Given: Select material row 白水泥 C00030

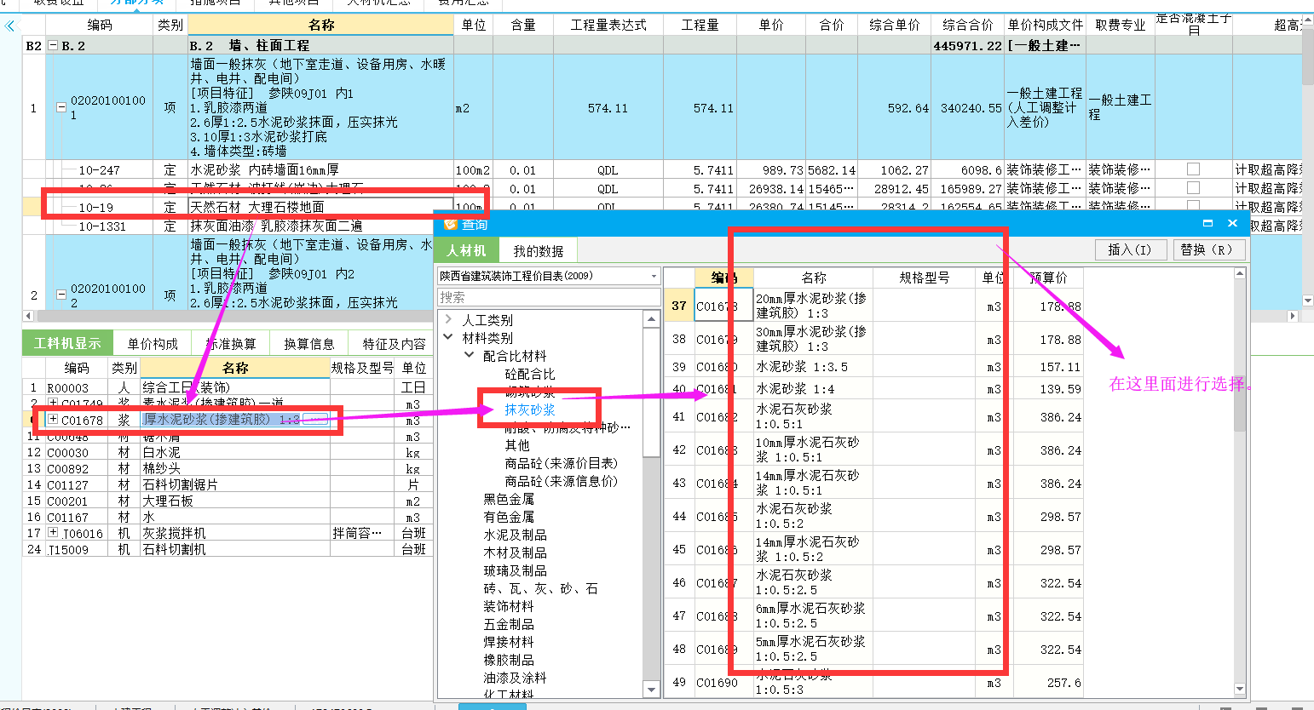Looking at the screenshot, I should click(x=228, y=452).
